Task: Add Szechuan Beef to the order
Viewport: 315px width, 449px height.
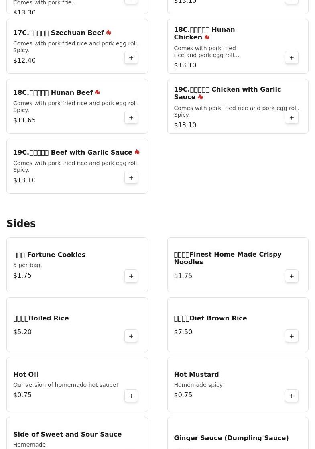Action: 131,58
